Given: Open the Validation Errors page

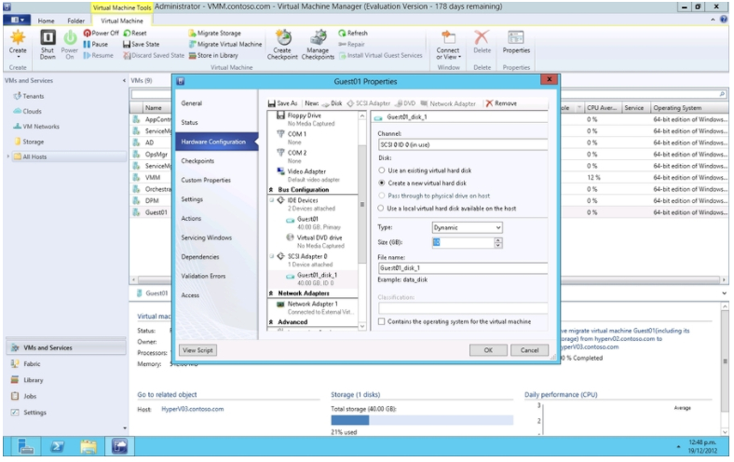Looking at the screenshot, I should tap(203, 276).
